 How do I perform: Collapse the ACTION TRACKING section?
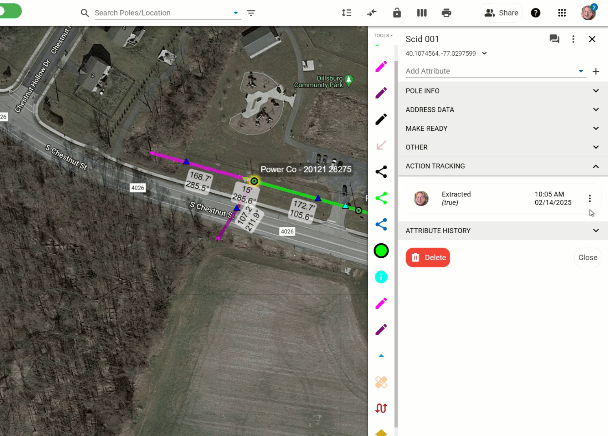click(x=503, y=166)
